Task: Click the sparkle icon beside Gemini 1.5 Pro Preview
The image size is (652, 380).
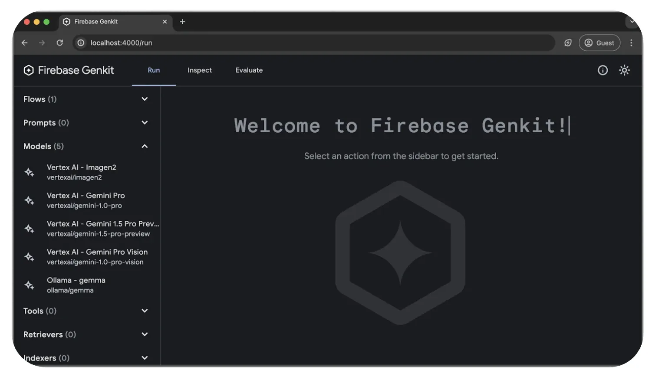Action: click(29, 229)
